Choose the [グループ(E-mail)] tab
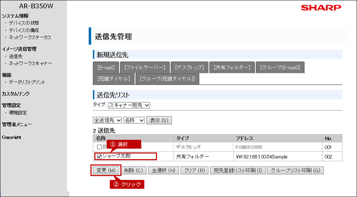This screenshot has height=197, width=357. coord(280,68)
